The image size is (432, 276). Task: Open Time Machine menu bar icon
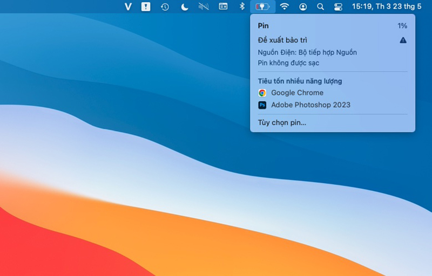[x=165, y=6]
